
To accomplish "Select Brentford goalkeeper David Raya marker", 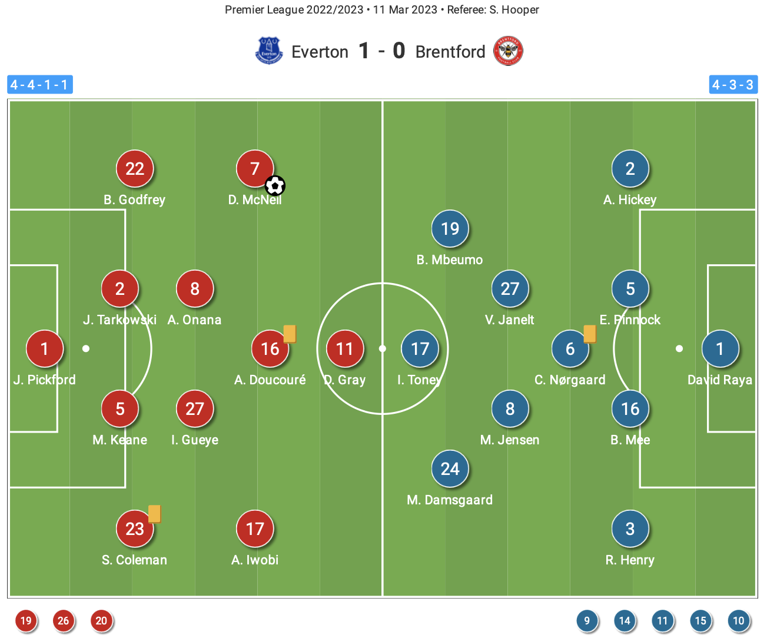I will click(720, 349).
